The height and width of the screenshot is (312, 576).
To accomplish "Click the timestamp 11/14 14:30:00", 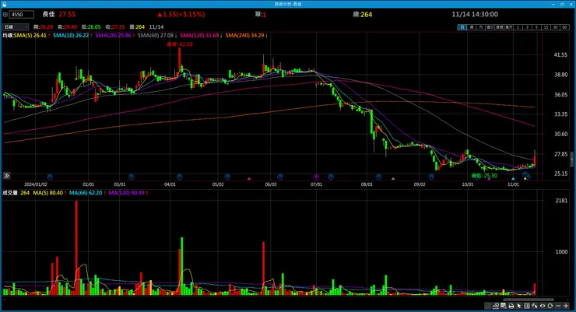I will [x=475, y=14].
